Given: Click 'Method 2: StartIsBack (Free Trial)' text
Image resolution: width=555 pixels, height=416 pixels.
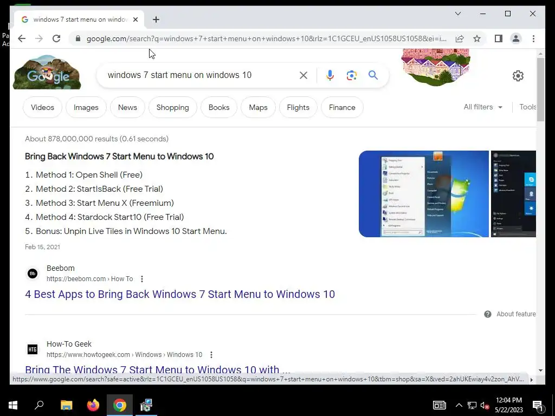Looking at the screenshot, I should (x=100, y=189).
